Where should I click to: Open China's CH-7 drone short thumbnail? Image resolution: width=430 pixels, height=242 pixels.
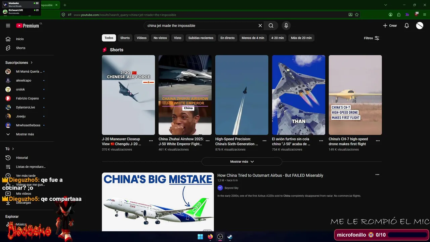(x=355, y=95)
